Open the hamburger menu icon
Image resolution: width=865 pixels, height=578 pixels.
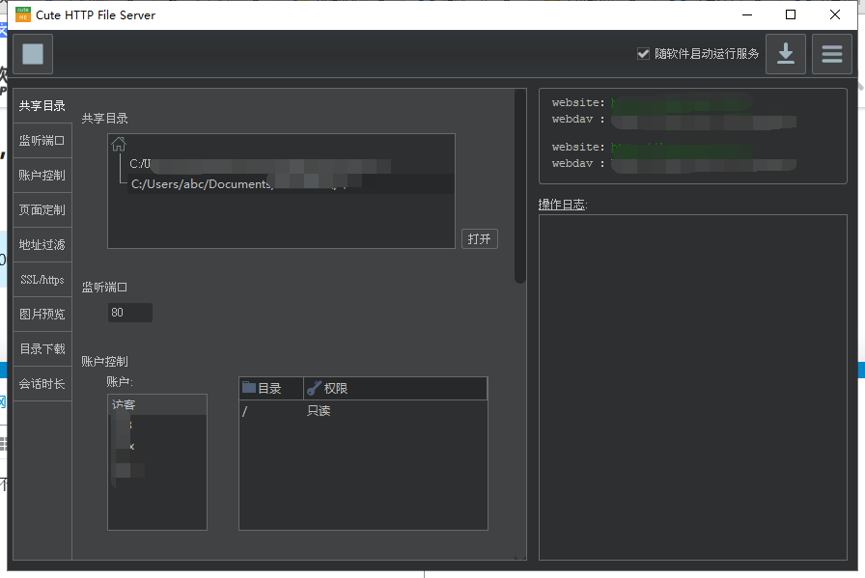[x=831, y=54]
